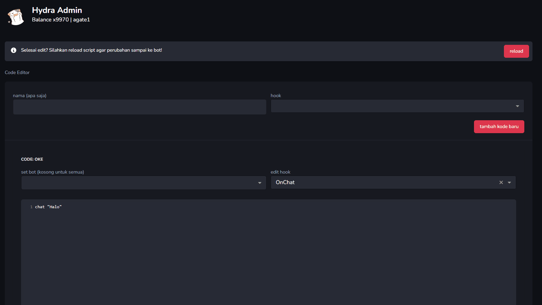This screenshot has height=305, width=542.
Task: Click the edit hook dropdown caret arrow
Action: [x=509, y=183]
